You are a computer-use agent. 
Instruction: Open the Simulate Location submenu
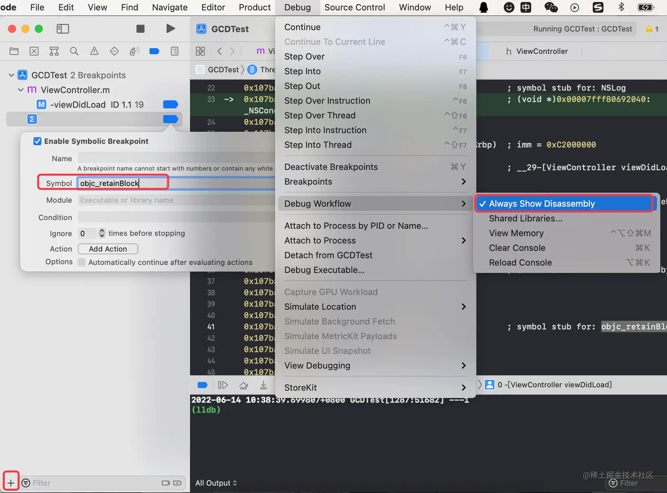point(375,306)
